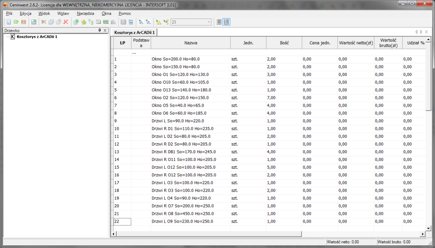Click the second yellow blocks arrow icon
Viewport: 435px width, 248px height.
tap(166, 22)
